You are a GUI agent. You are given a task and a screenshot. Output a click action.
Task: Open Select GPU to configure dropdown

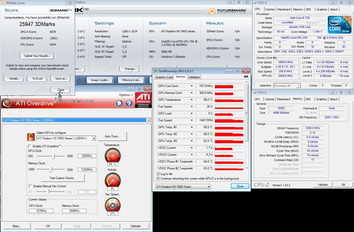(x=94, y=138)
